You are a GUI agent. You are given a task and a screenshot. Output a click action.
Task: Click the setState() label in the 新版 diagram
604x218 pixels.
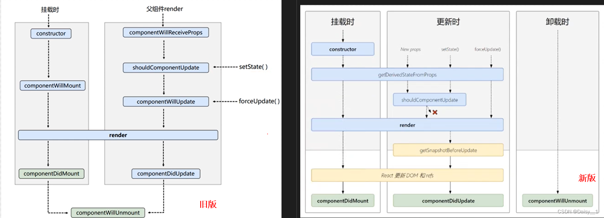450,49
